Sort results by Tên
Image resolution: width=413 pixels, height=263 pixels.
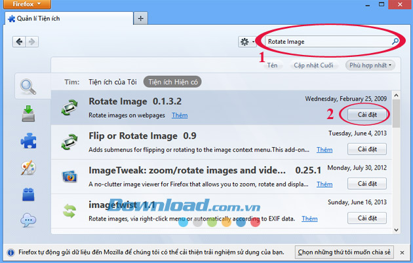click(x=272, y=65)
